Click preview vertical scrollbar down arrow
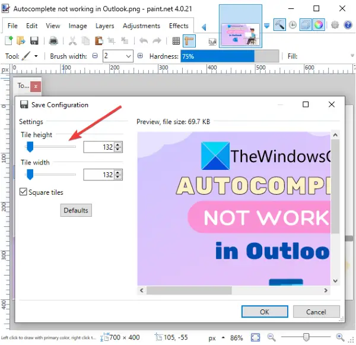356x345 pixels. [335, 281]
